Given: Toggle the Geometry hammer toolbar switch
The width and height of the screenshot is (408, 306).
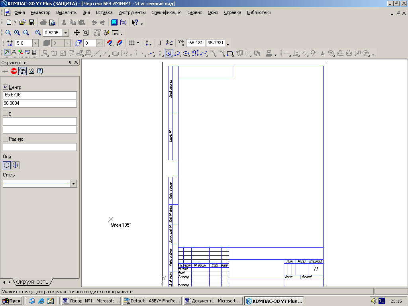Looking at the screenshot, I should tap(7, 53).
